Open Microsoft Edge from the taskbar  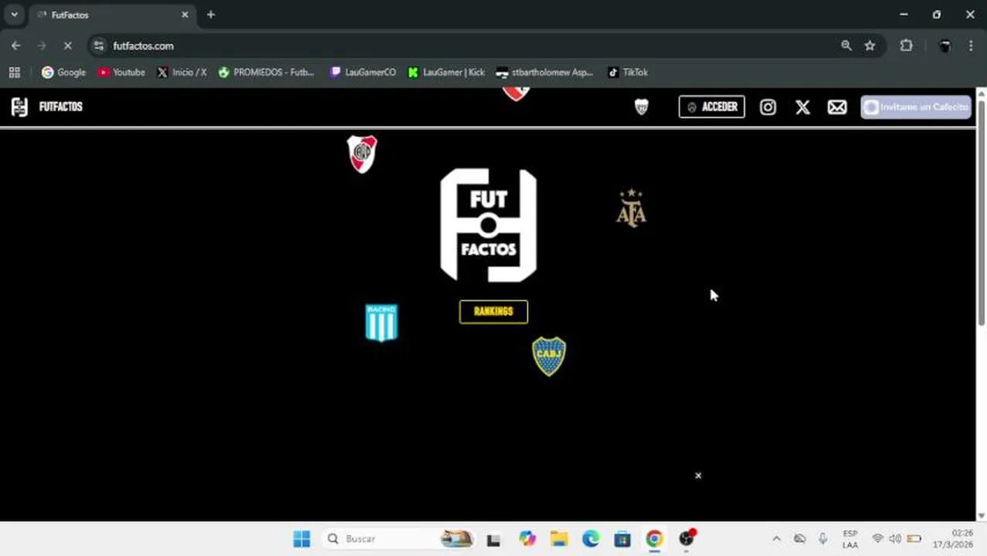click(x=591, y=539)
